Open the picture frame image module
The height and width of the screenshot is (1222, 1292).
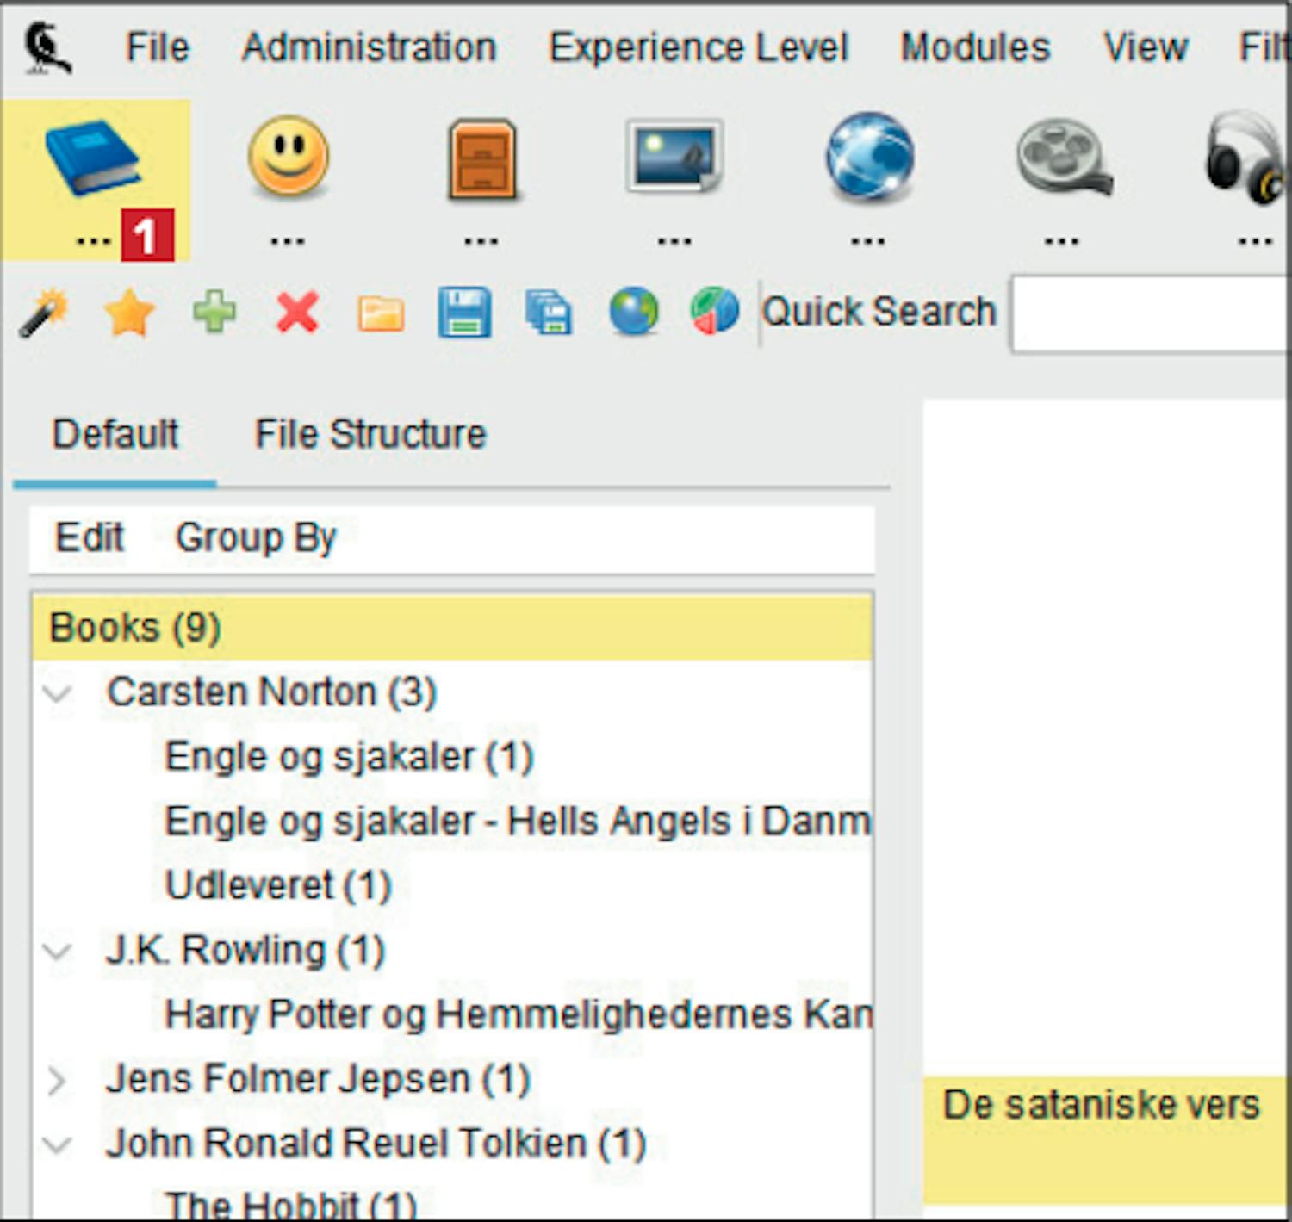(x=674, y=157)
